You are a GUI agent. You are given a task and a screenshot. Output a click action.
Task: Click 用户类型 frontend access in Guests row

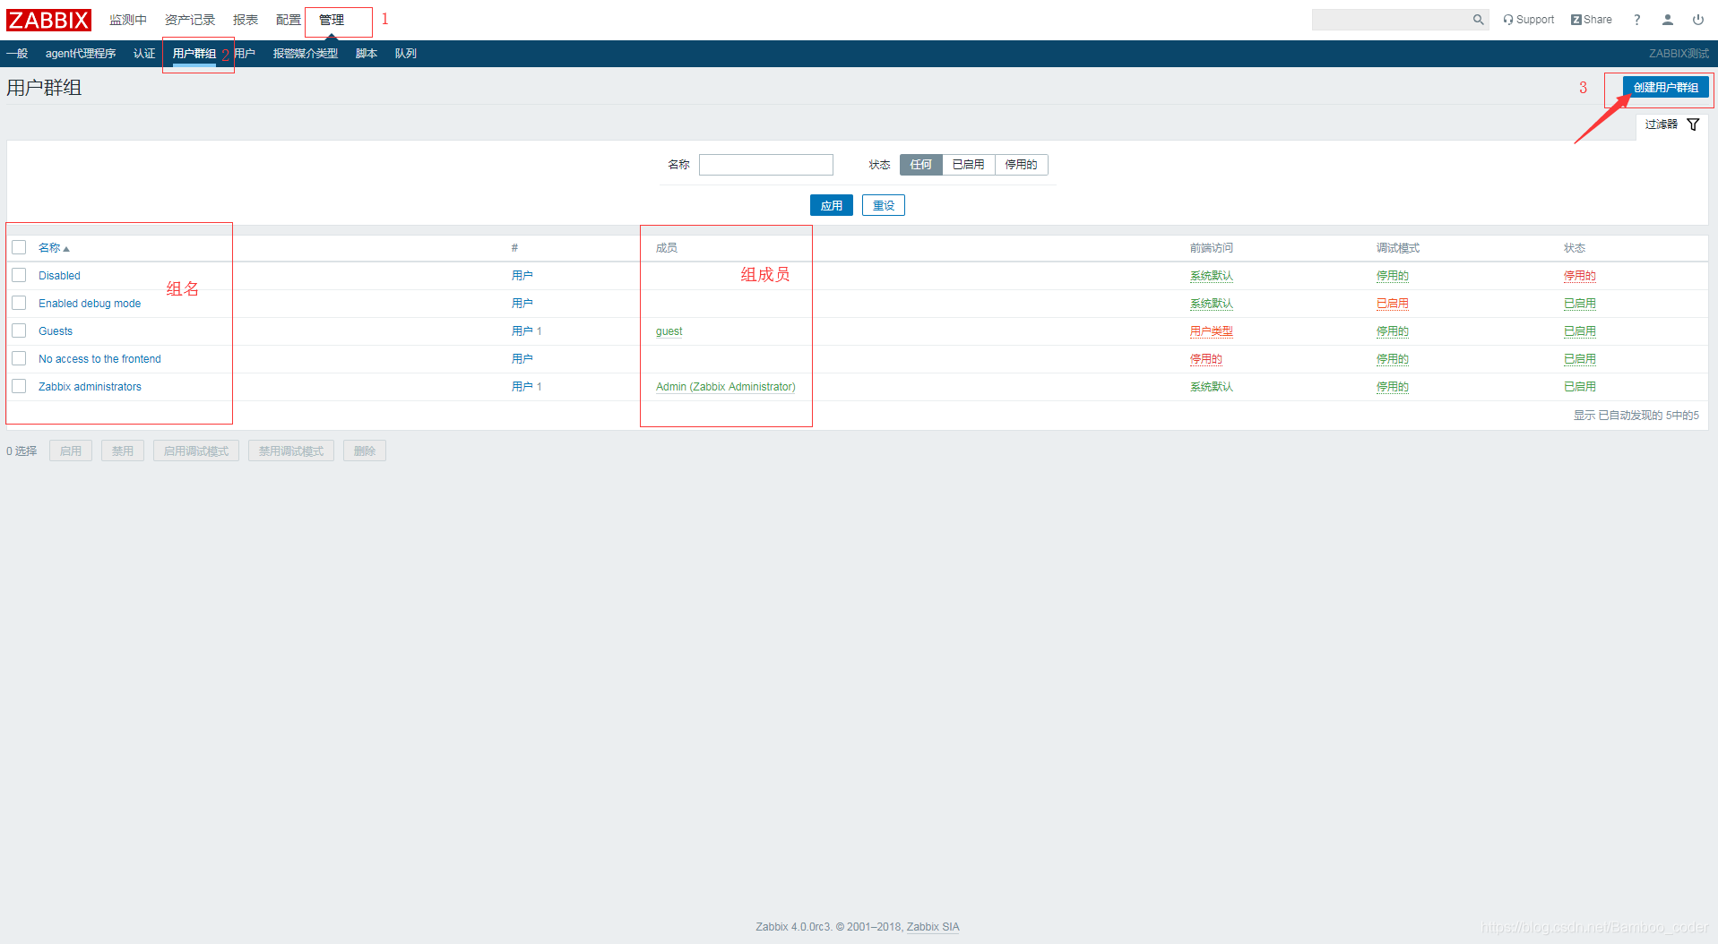pyautogui.click(x=1212, y=331)
